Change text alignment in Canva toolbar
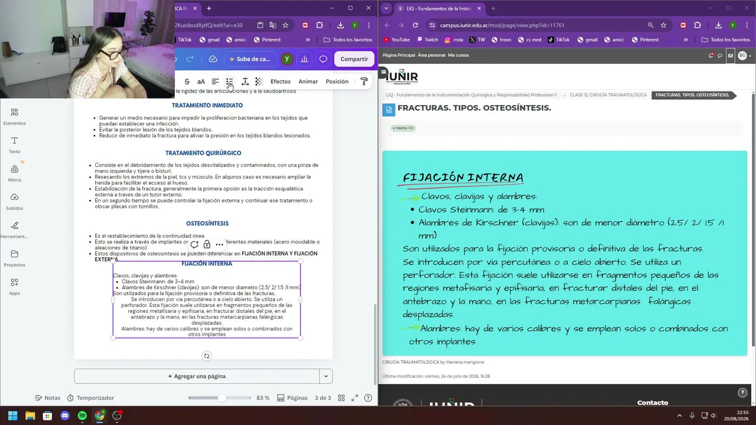Screen dimensions: 756x425 [216, 81]
